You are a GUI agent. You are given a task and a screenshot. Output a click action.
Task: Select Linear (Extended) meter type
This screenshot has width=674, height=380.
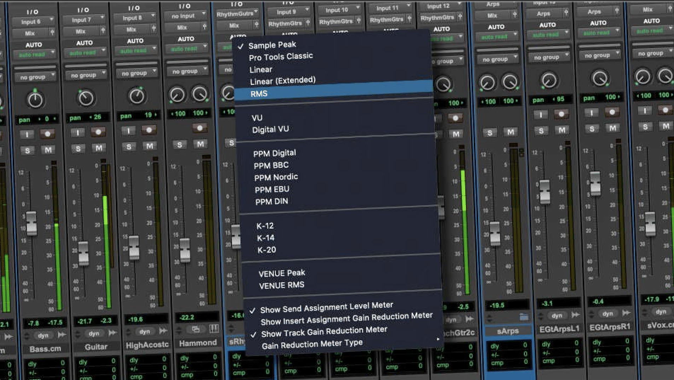coord(283,81)
